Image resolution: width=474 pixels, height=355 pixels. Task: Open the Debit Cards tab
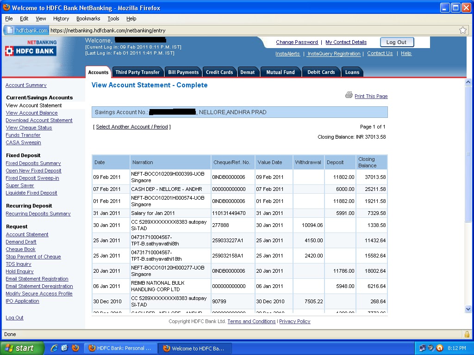click(x=321, y=72)
